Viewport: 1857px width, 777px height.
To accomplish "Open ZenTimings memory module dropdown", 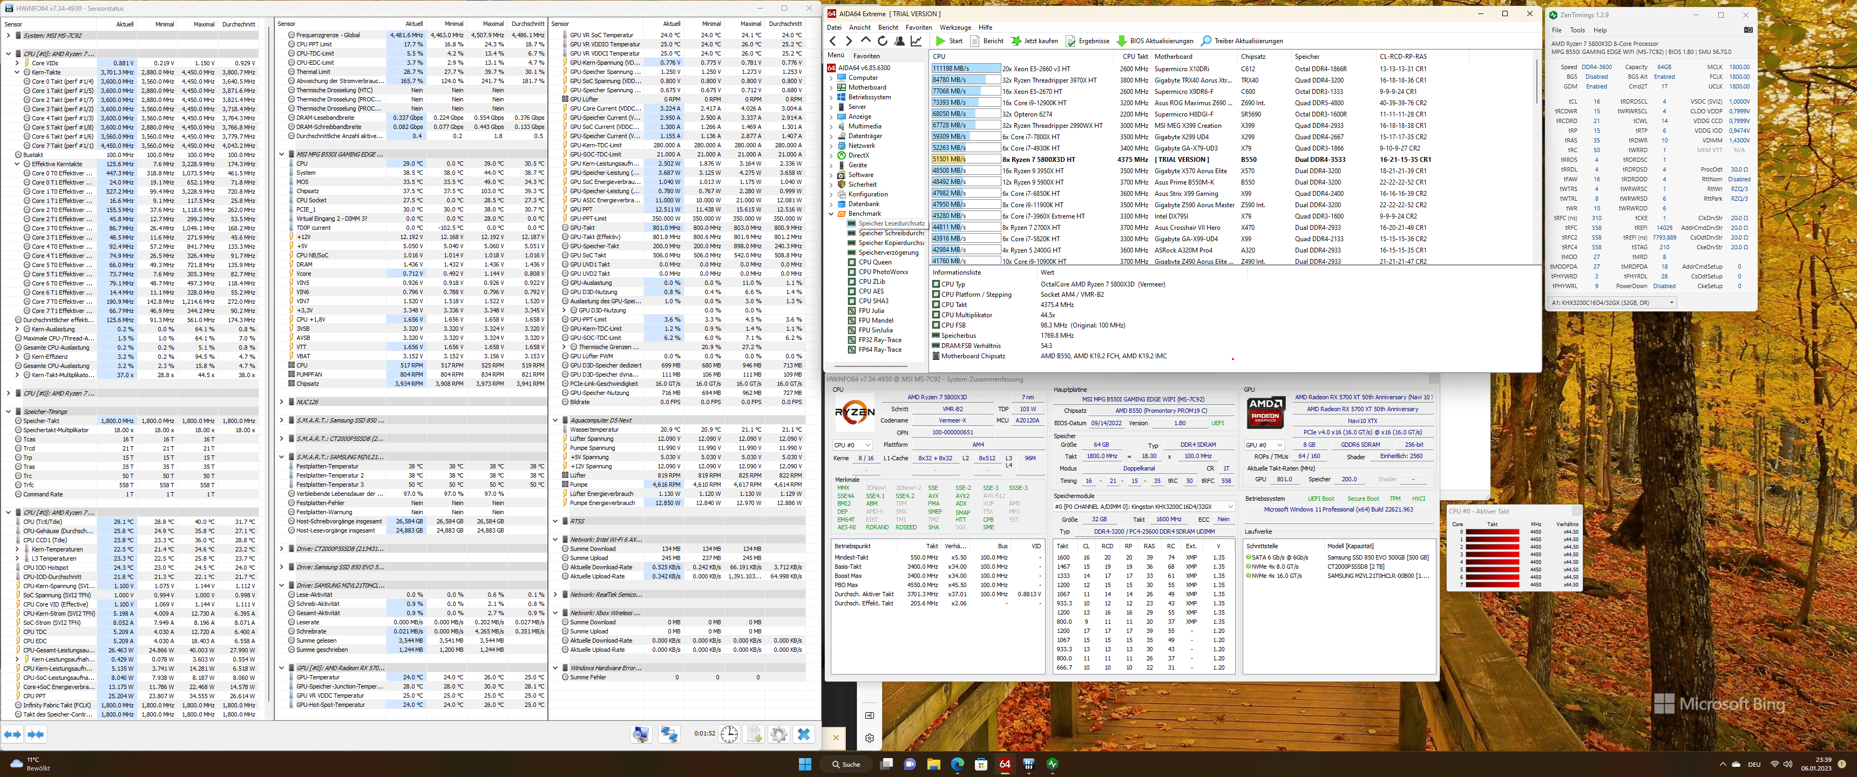I will (x=1612, y=303).
